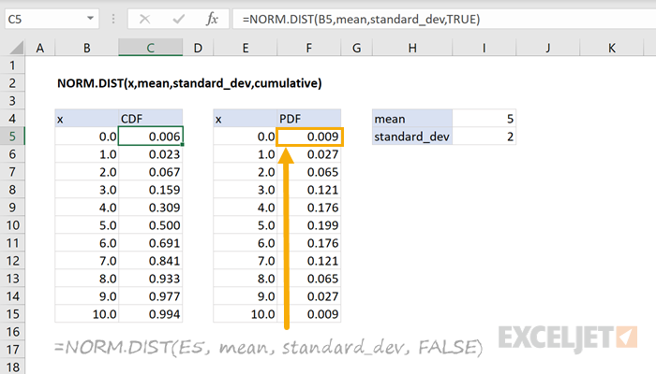
Task: Select CDF cell with value 0.159
Action: [151, 190]
